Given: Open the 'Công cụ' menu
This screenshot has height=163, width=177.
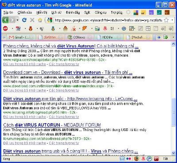Looking at the screenshot, I should [100, 12].
